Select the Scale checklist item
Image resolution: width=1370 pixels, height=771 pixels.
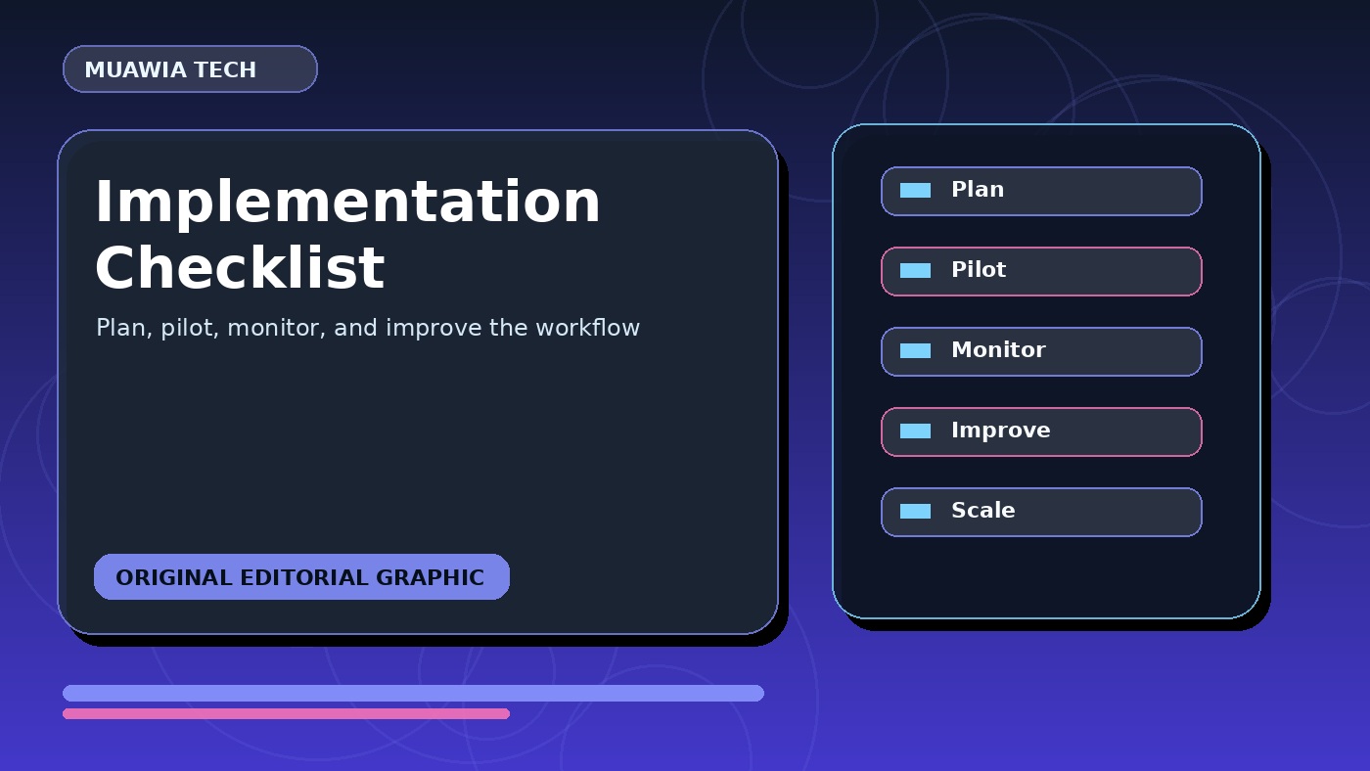coord(1041,512)
